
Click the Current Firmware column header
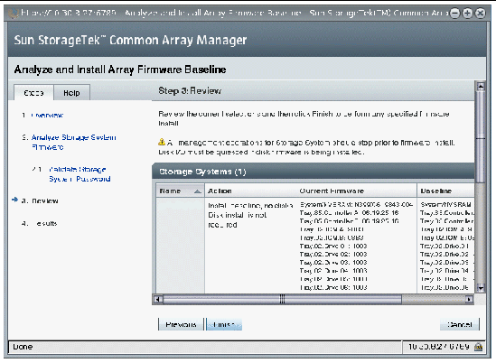[332, 191]
